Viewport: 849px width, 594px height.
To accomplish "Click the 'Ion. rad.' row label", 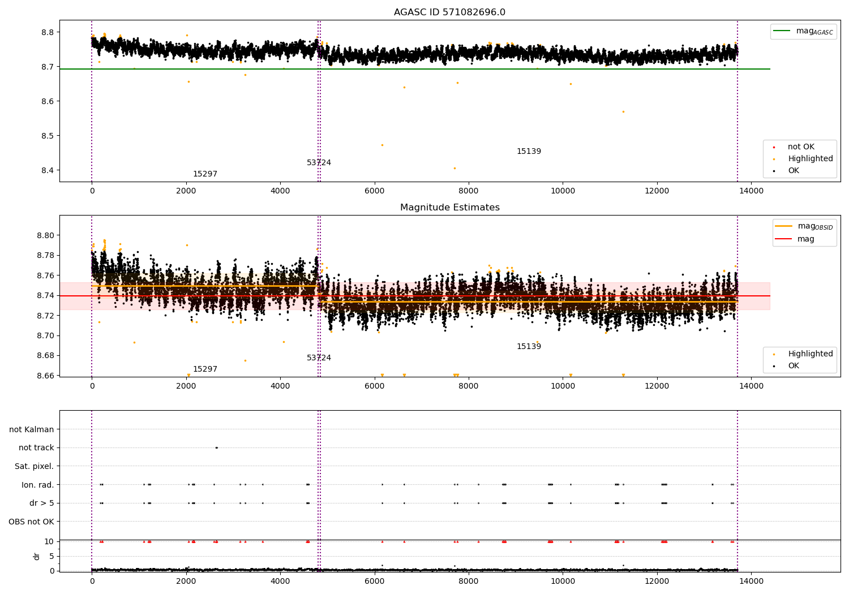I will click(38, 485).
